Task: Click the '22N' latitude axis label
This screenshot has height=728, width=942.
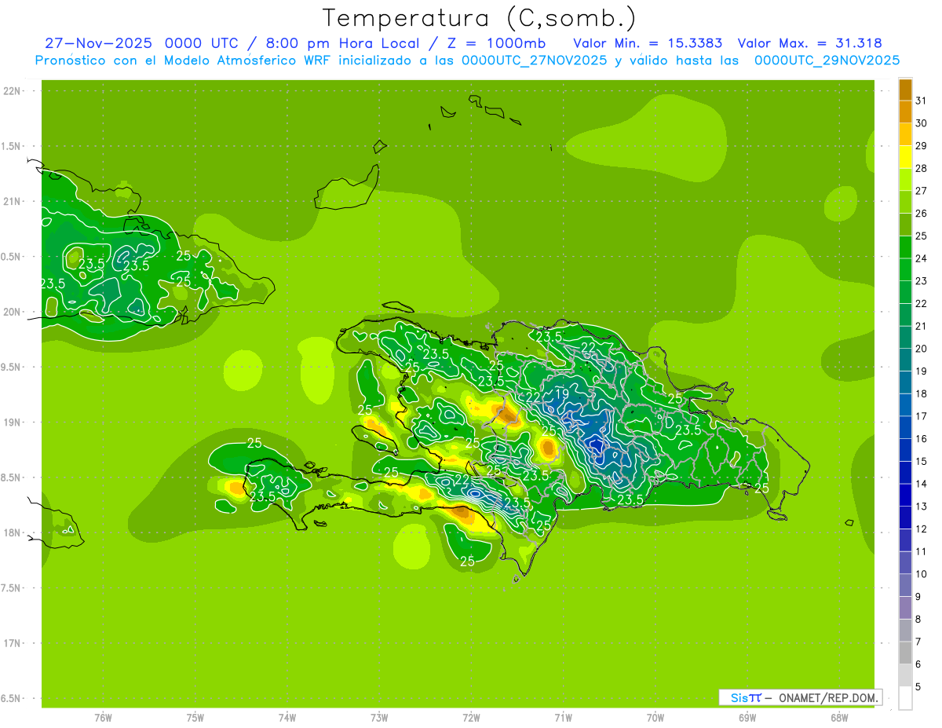Action: click(x=13, y=91)
